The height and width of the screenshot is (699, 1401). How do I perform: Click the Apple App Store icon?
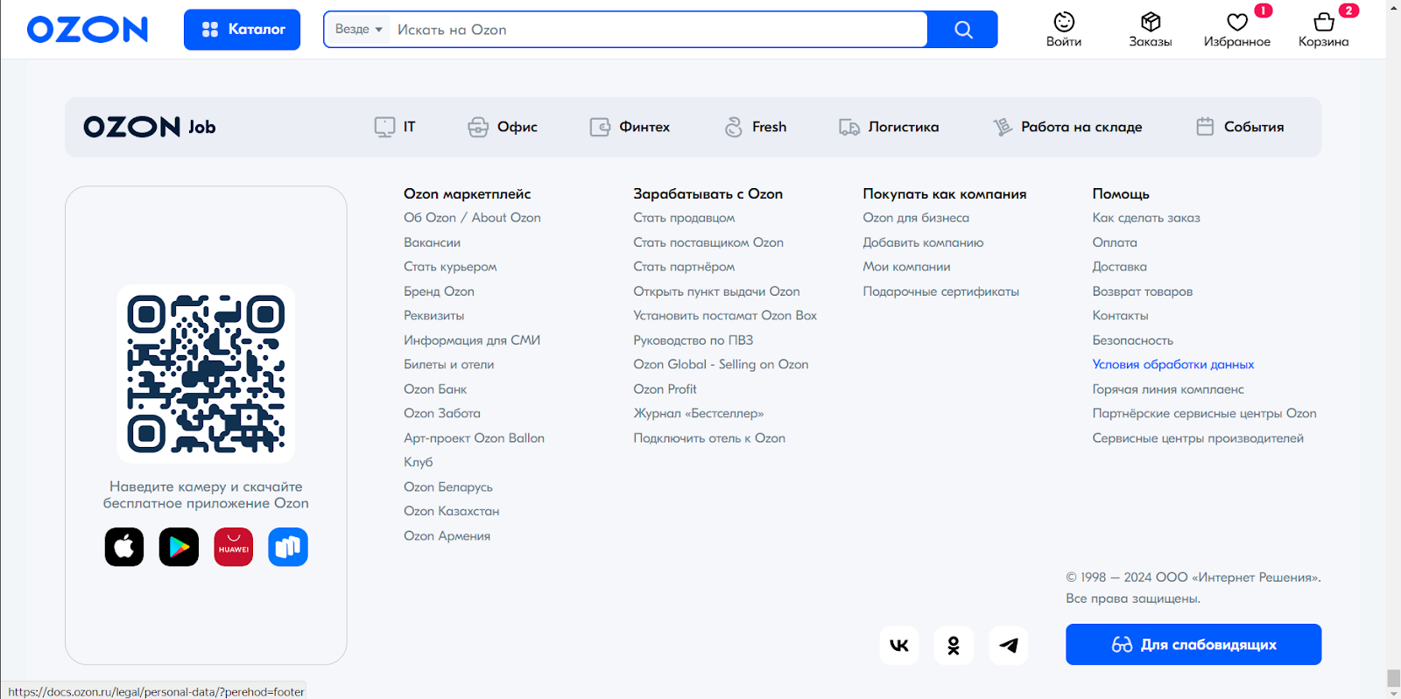click(x=124, y=548)
